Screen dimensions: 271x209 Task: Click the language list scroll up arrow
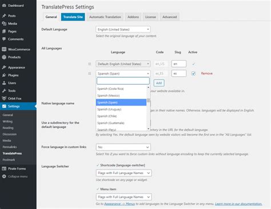(148, 88)
